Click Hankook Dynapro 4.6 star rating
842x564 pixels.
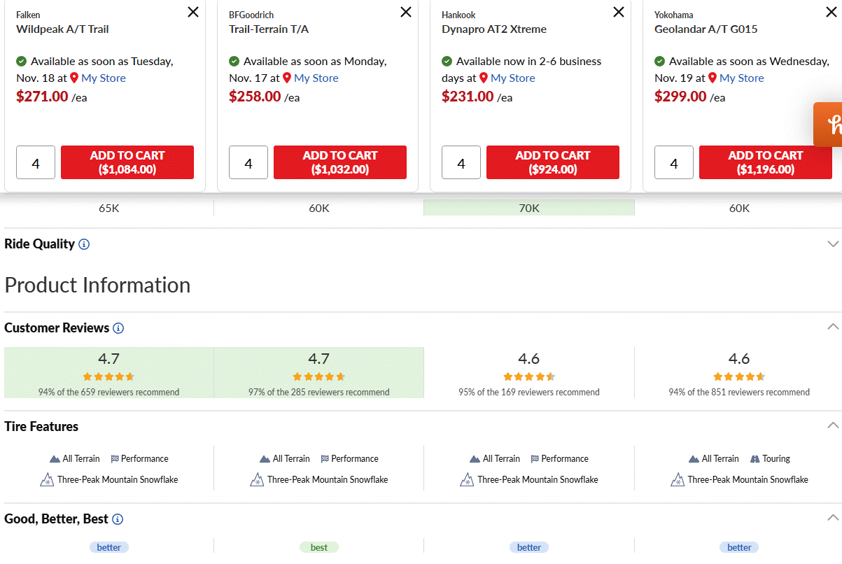tap(529, 376)
